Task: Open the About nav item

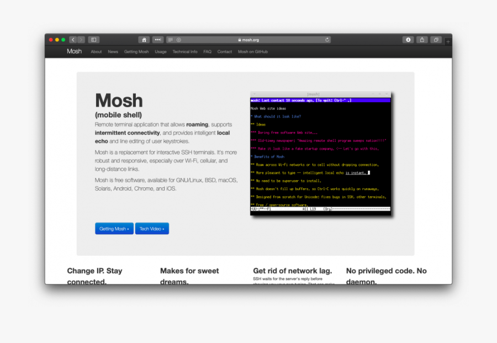Action: click(96, 52)
